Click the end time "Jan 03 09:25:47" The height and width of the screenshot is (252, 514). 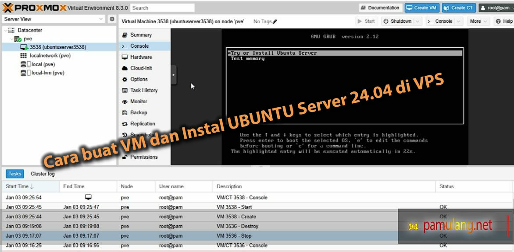81,207
